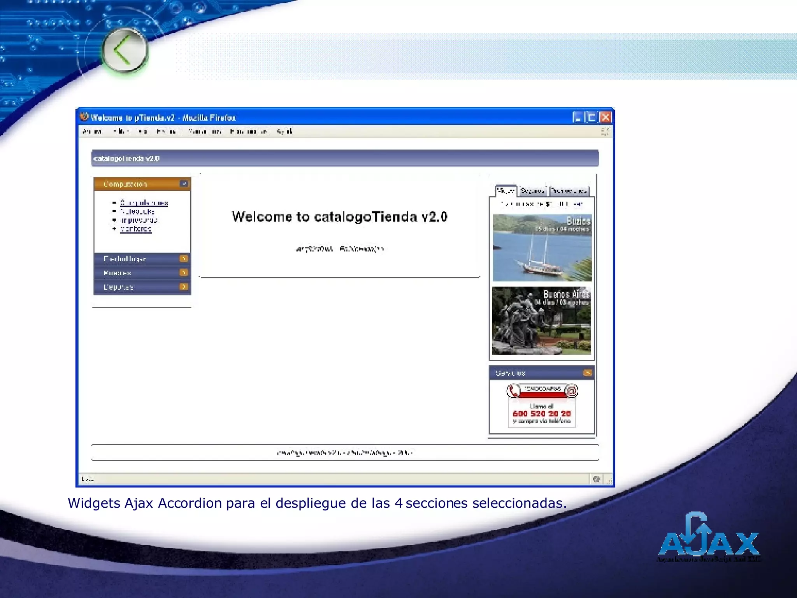
Task: Click the Buenos Aires travel banner image
Action: pyautogui.click(x=541, y=321)
